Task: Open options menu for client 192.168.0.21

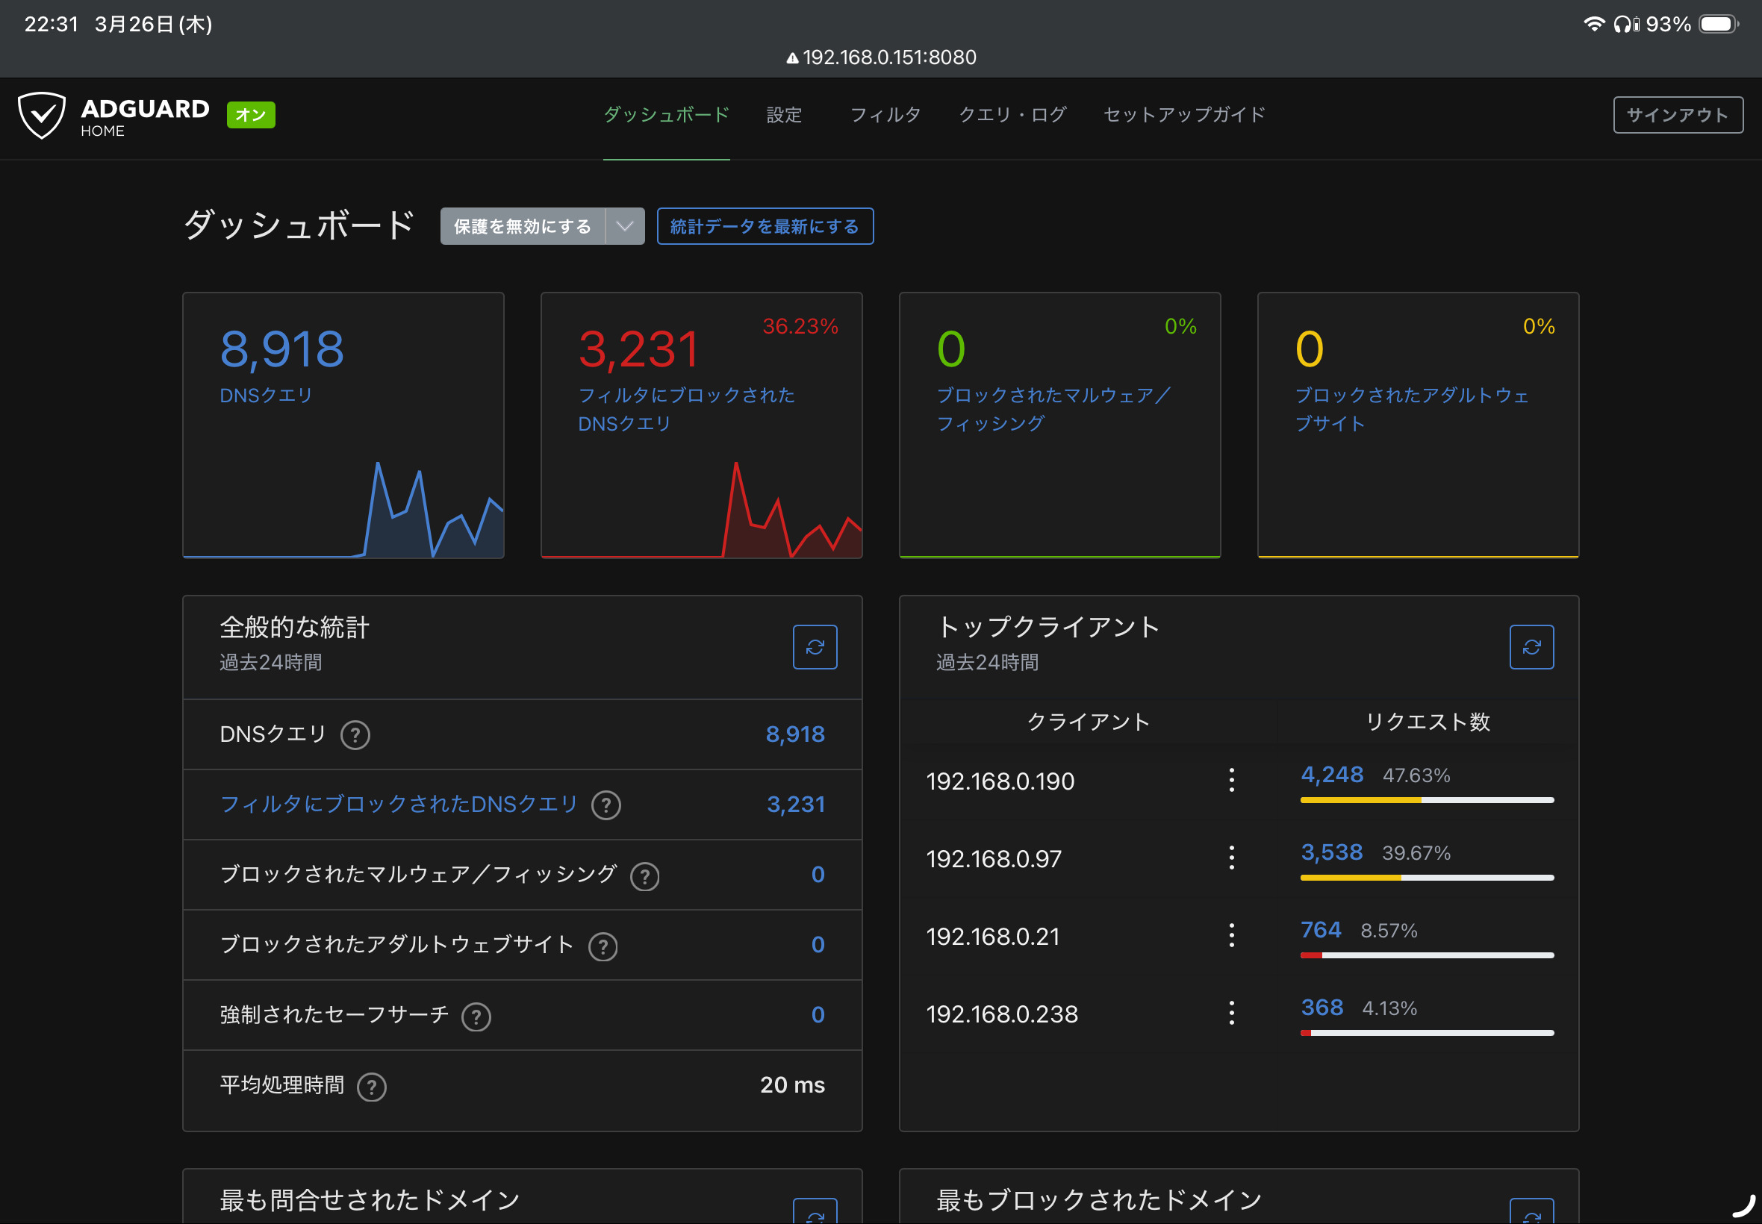Action: 1231,936
